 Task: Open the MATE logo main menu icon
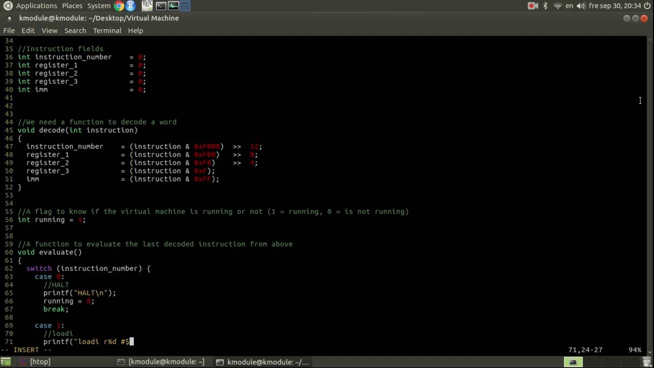point(8,6)
